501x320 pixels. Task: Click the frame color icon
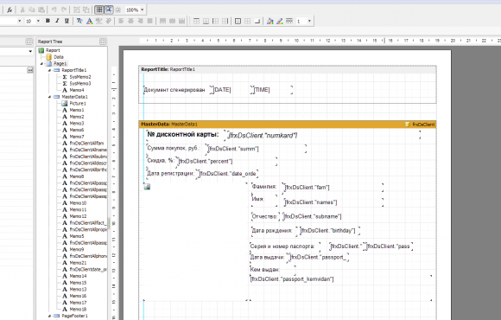(x=280, y=21)
